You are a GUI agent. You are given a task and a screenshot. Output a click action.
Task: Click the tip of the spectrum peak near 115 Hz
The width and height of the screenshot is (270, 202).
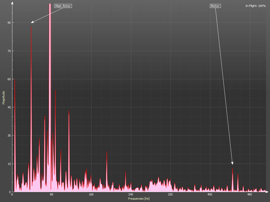pos(69,110)
